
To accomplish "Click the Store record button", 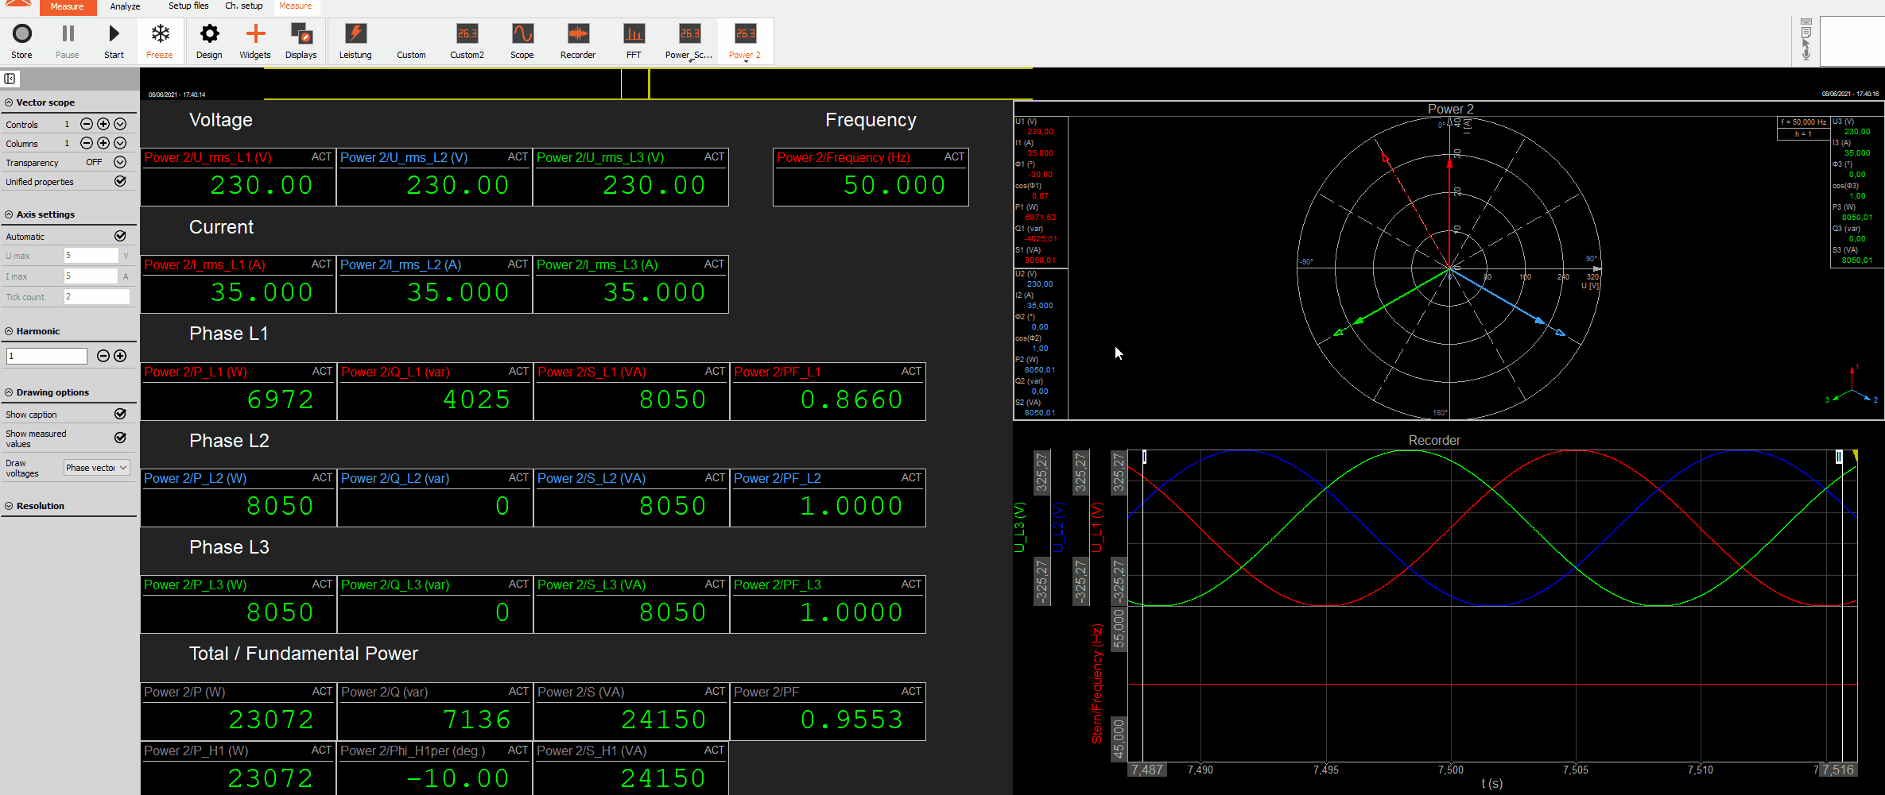I will [x=22, y=41].
